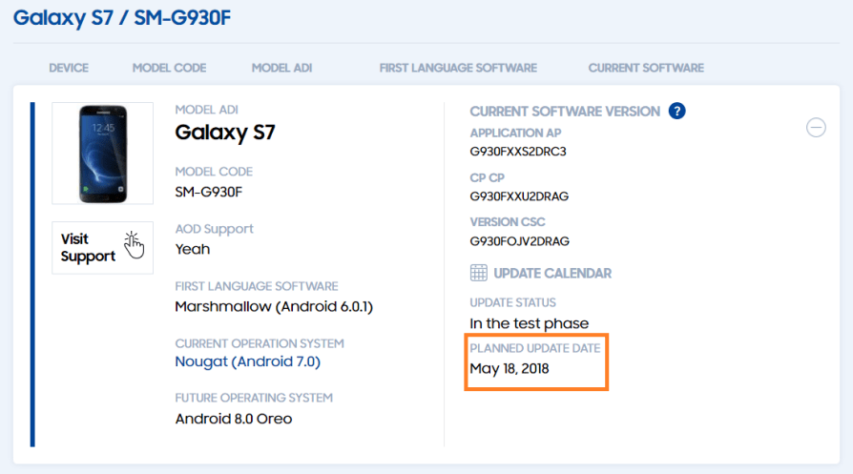The width and height of the screenshot is (853, 474).
Task: Click the update calendar grid icon
Action: click(x=478, y=273)
